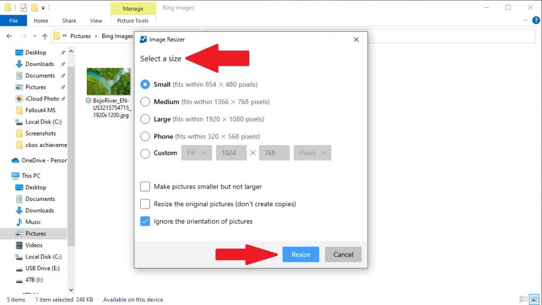This screenshot has width=542, height=305.
Task: Go back with the Back arrow
Action: (10, 36)
